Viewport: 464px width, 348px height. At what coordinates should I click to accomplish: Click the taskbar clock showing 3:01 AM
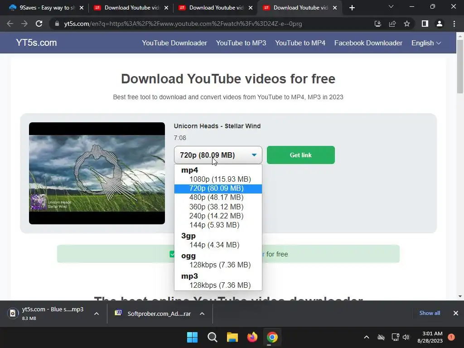tap(430, 337)
